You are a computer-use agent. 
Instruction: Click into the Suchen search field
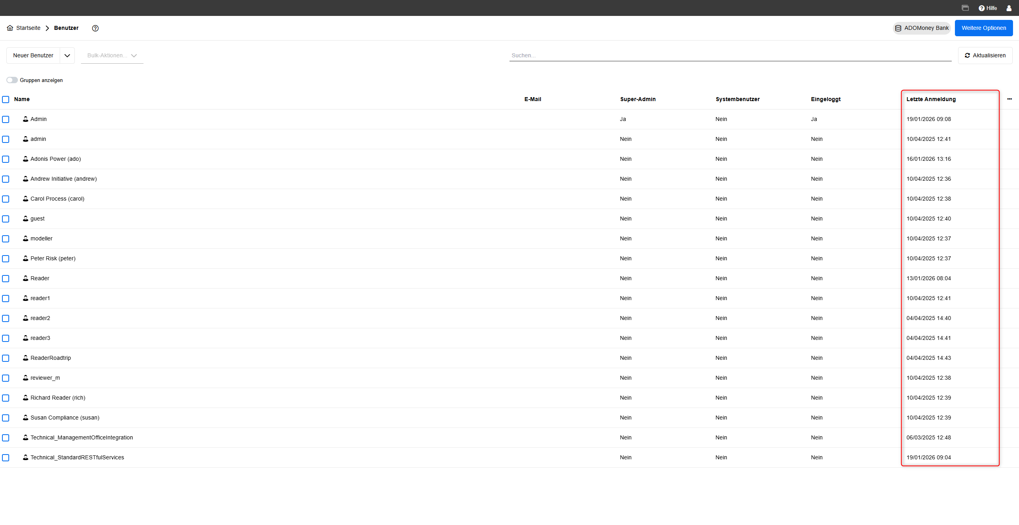730,55
